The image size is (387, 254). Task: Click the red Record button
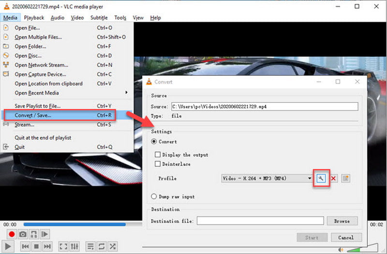click(12, 234)
